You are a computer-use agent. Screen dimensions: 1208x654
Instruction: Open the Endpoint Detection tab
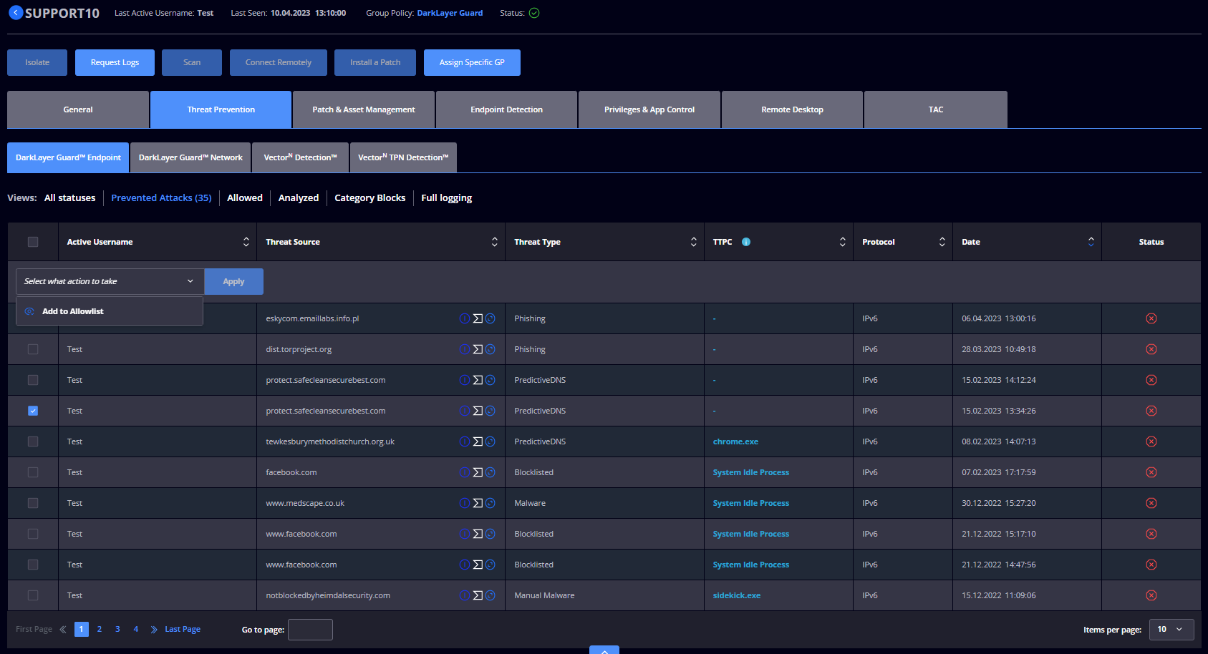click(506, 109)
